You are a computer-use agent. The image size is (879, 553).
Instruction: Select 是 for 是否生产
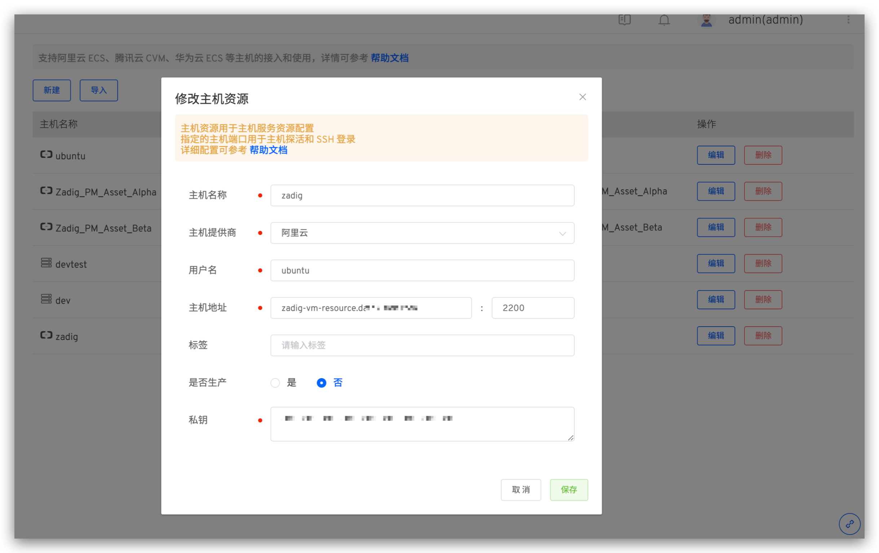pos(275,382)
